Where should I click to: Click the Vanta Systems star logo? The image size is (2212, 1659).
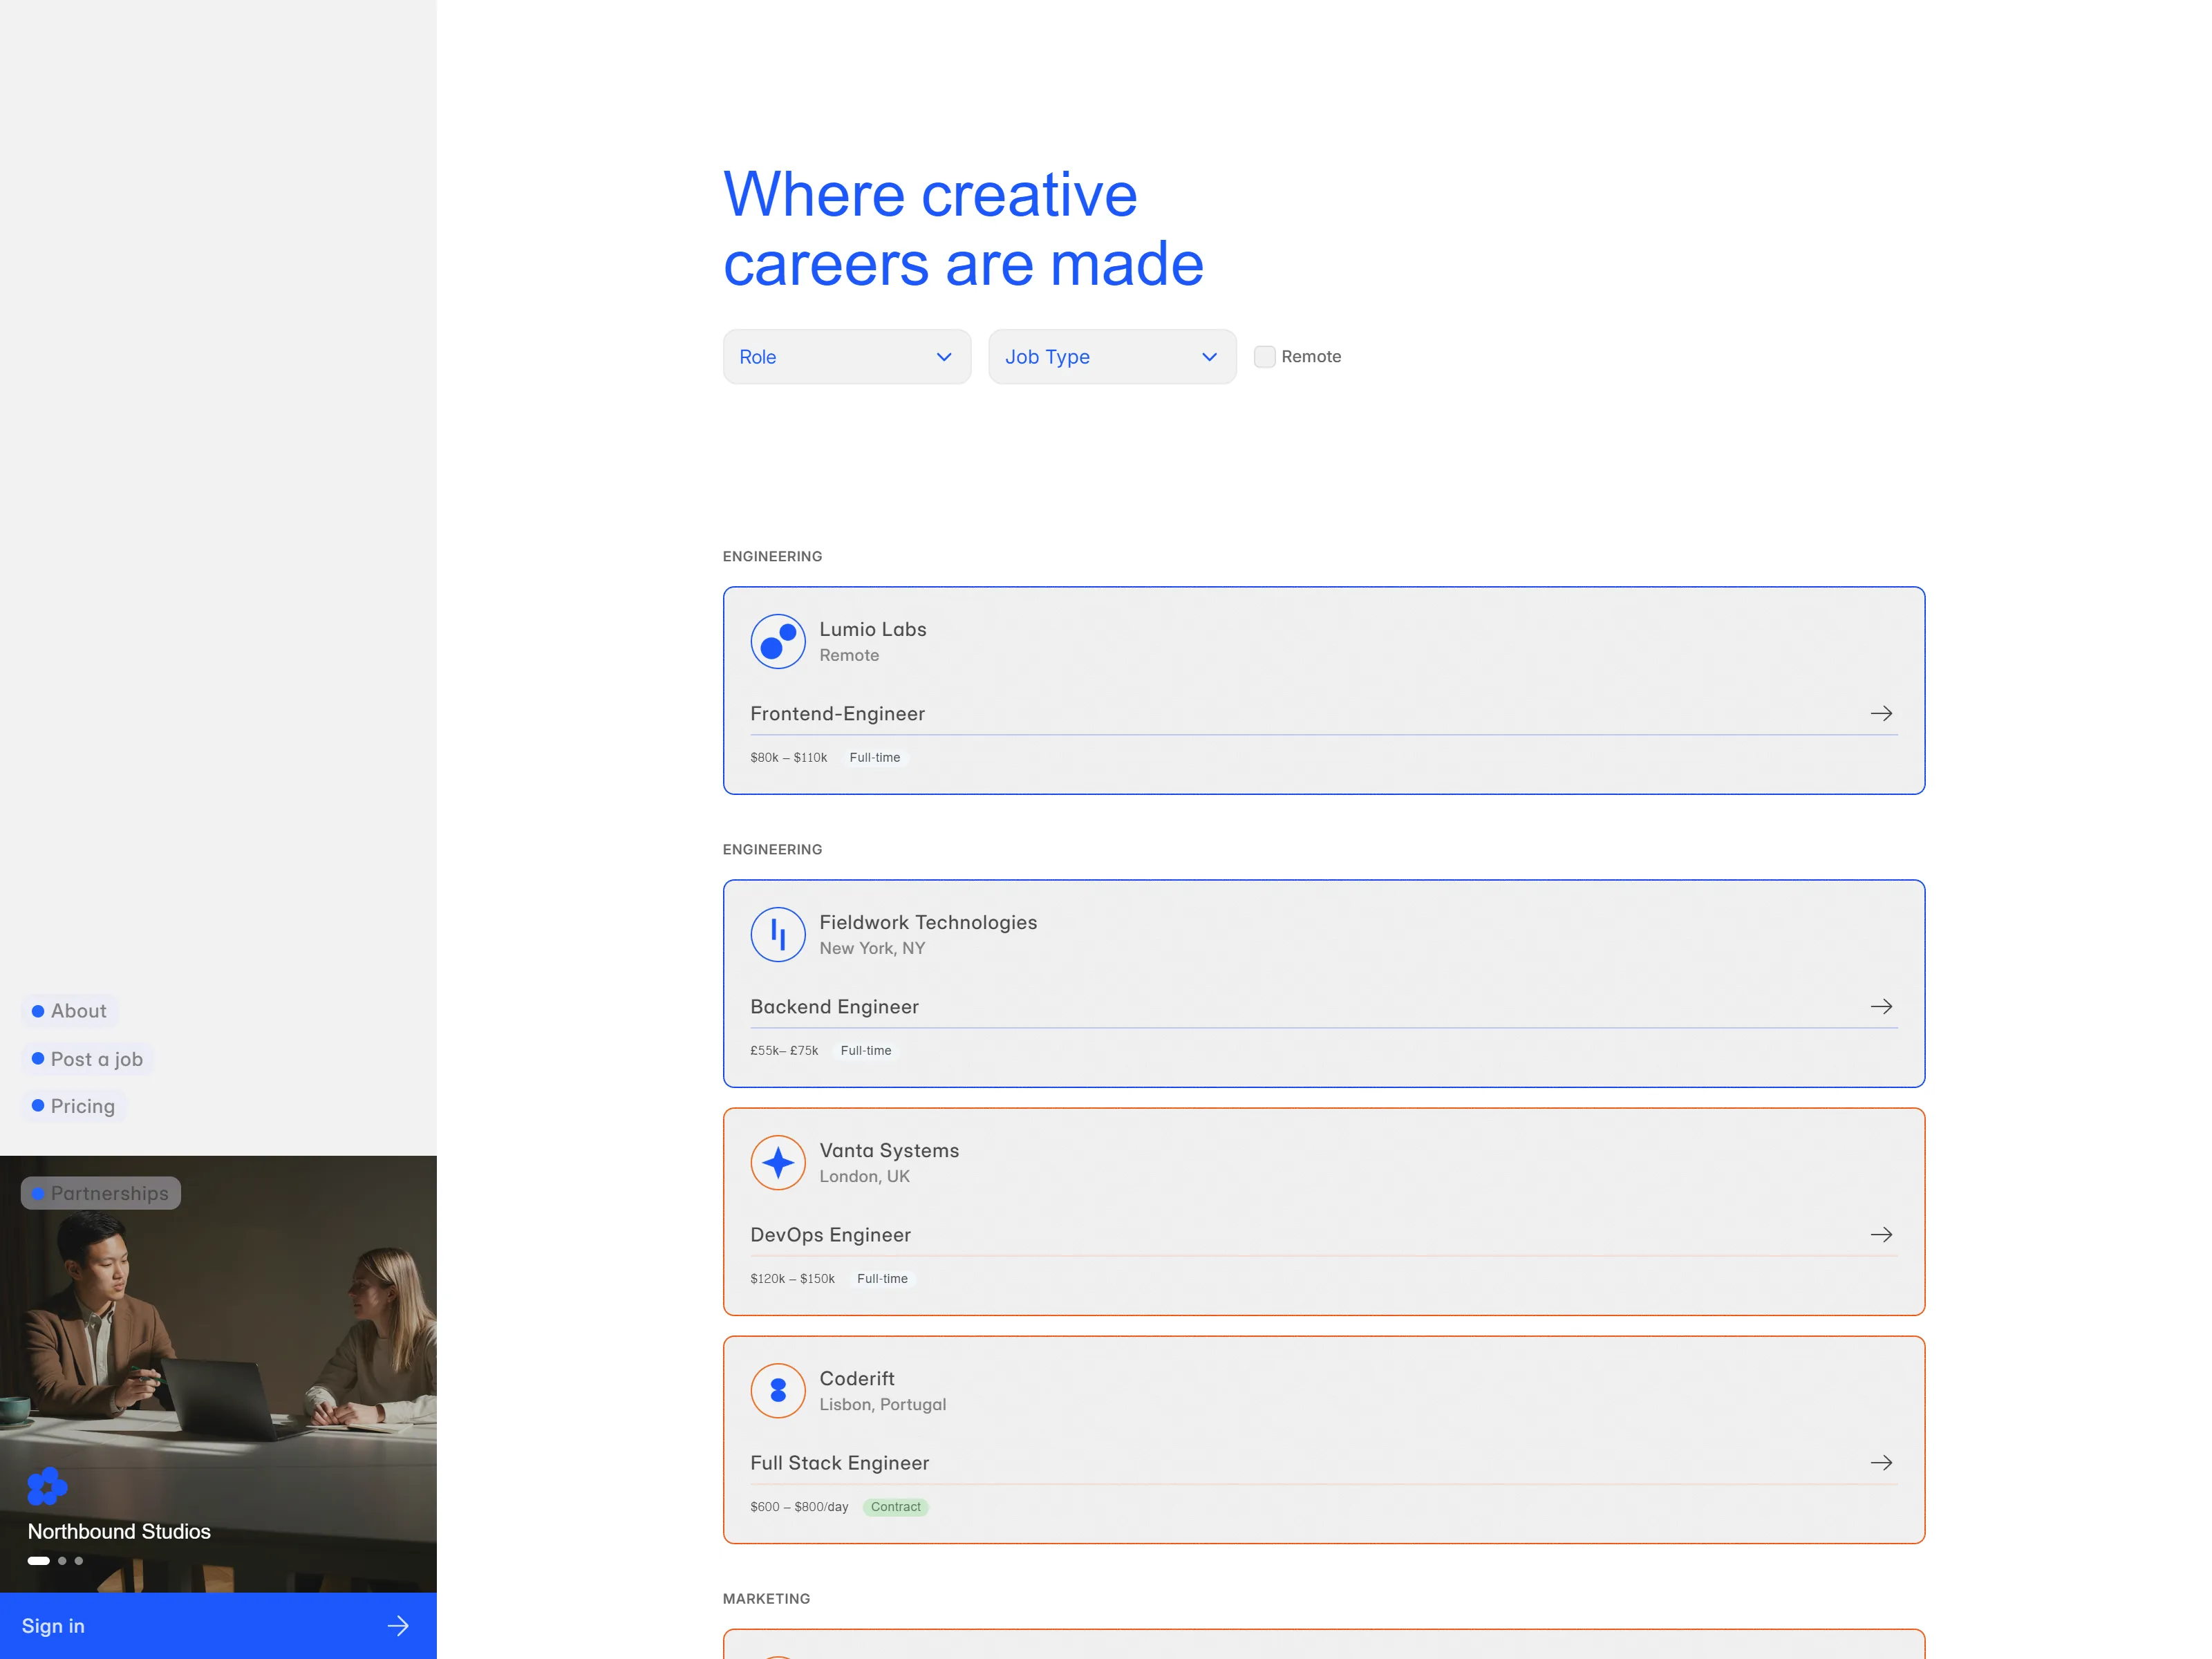click(x=778, y=1162)
